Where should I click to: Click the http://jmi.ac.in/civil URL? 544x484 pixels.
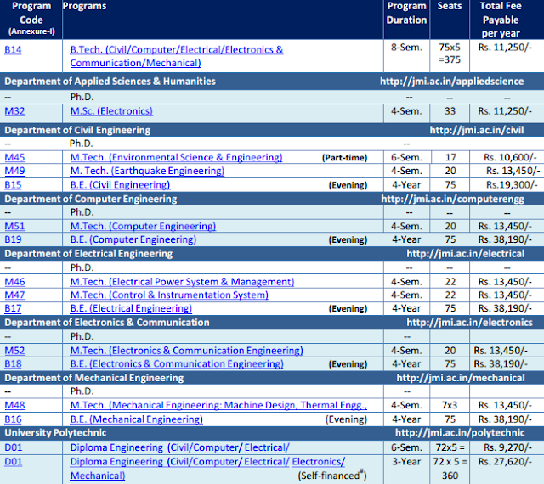[x=477, y=131]
